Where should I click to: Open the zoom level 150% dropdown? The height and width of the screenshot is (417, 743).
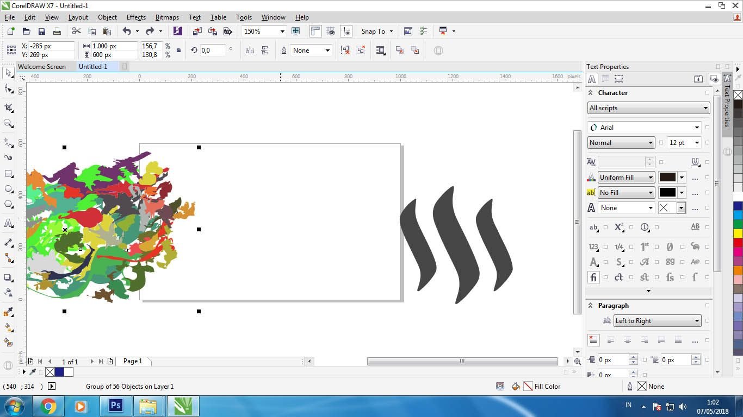click(282, 31)
